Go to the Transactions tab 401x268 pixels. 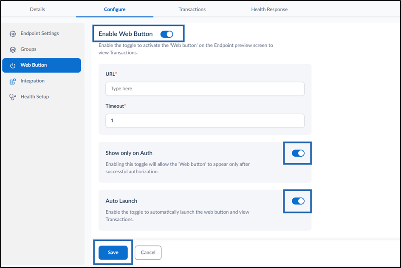(192, 9)
